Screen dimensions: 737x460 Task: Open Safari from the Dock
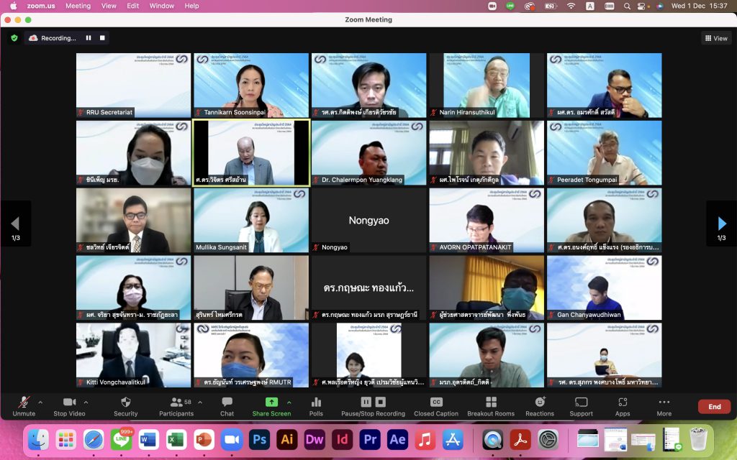pos(94,440)
